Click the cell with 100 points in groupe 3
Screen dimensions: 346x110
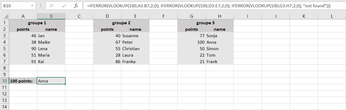[x=191, y=42]
